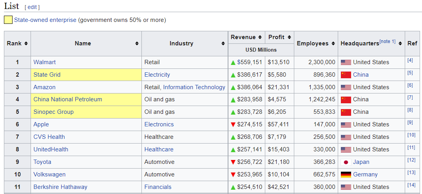Open the note 1 superscript in Headquarters header
Image resolution: width=422 pixels, height=194 pixels.
click(x=387, y=41)
